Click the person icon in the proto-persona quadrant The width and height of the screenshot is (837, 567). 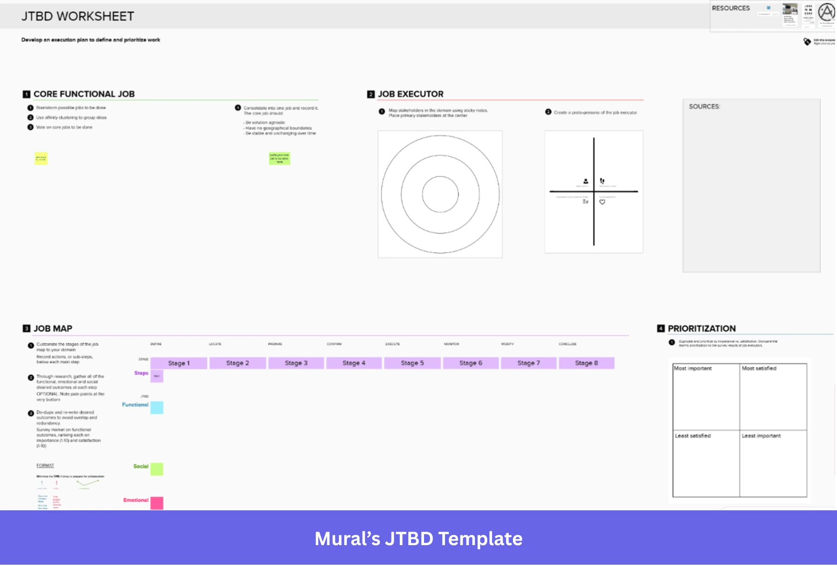[585, 181]
